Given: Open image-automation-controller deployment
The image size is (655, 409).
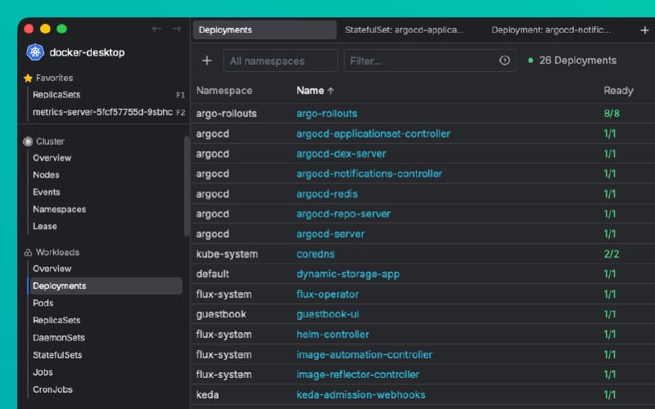Looking at the screenshot, I should 364,355.
